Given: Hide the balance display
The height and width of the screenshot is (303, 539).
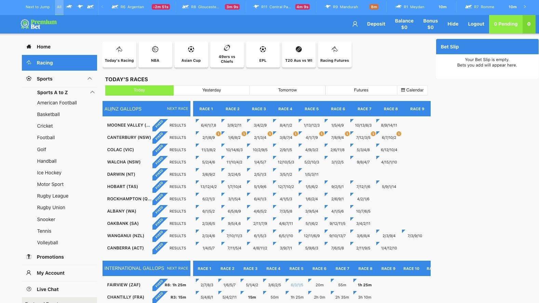Looking at the screenshot, I should 453,24.
